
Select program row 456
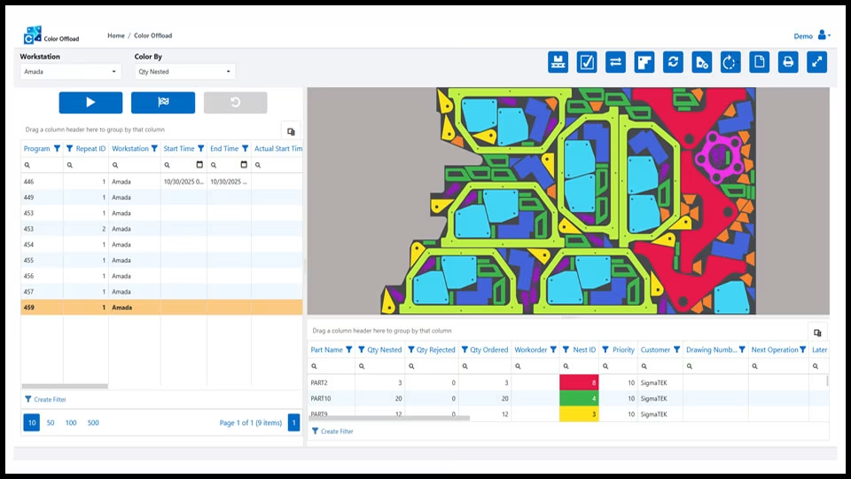pos(161,276)
